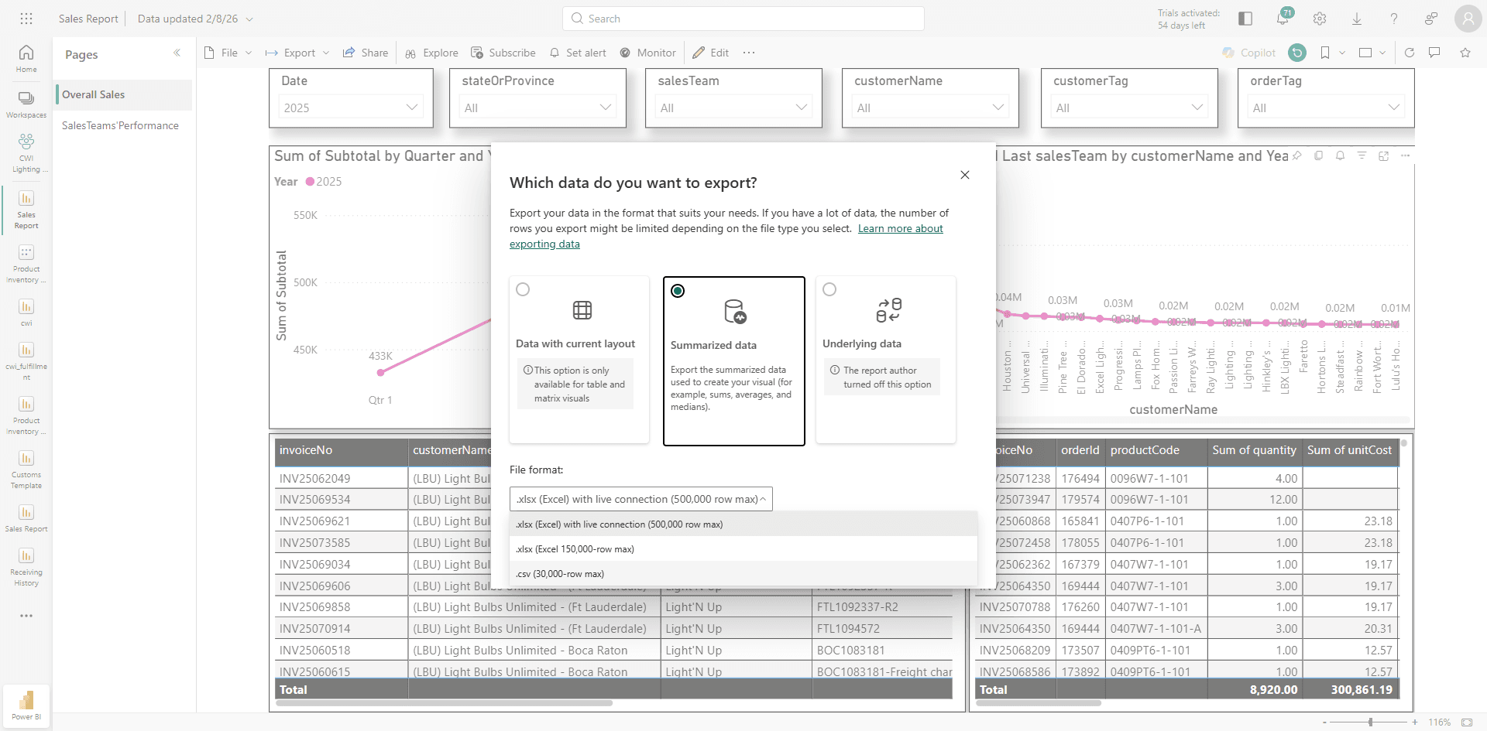Image resolution: width=1487 pixels, height=731 pixels.
Task: Choose .xlsx with live connection option
Action: 743,524
